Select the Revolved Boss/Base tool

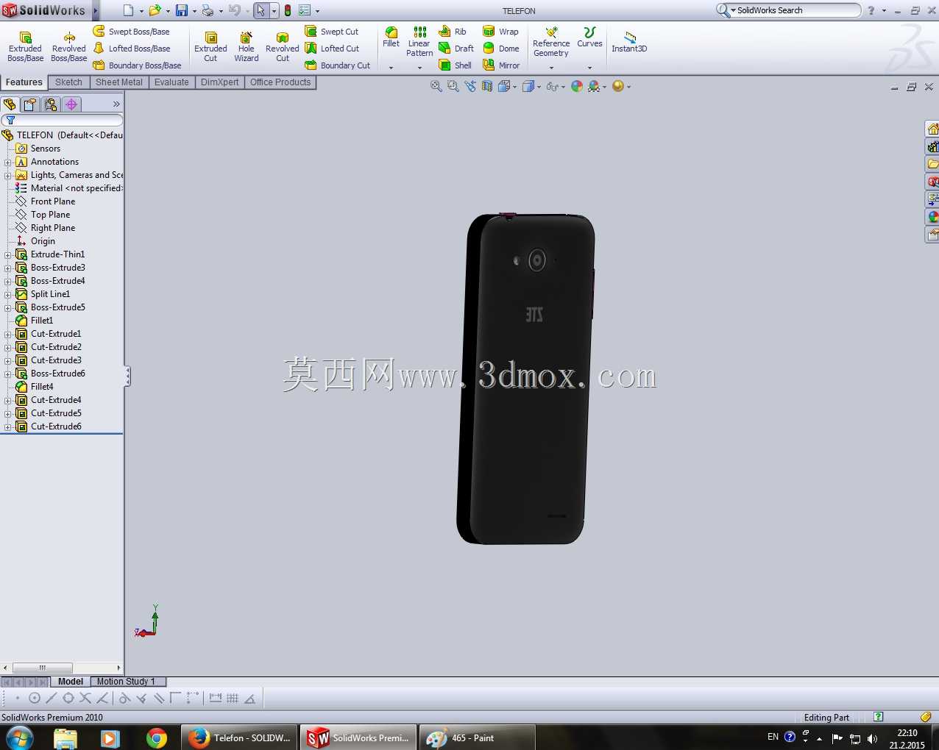[68, 47]
